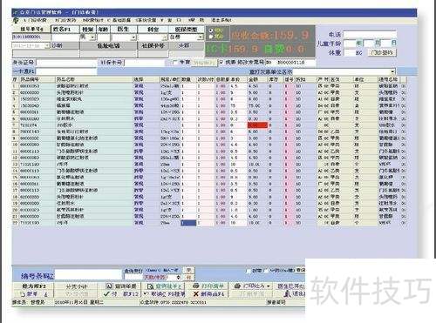Click the 分类小计 button

(x=77, y=286)
